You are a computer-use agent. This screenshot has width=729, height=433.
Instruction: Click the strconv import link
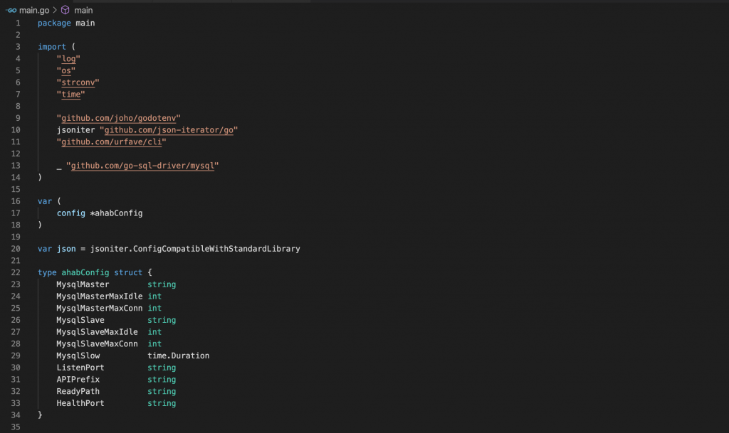[78, 82]
